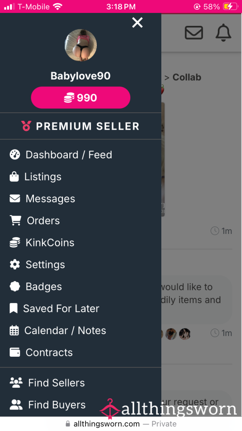This screenshot has width=242, height=431.
Task: Go to Find Sellers
Action: click(81, 383)
